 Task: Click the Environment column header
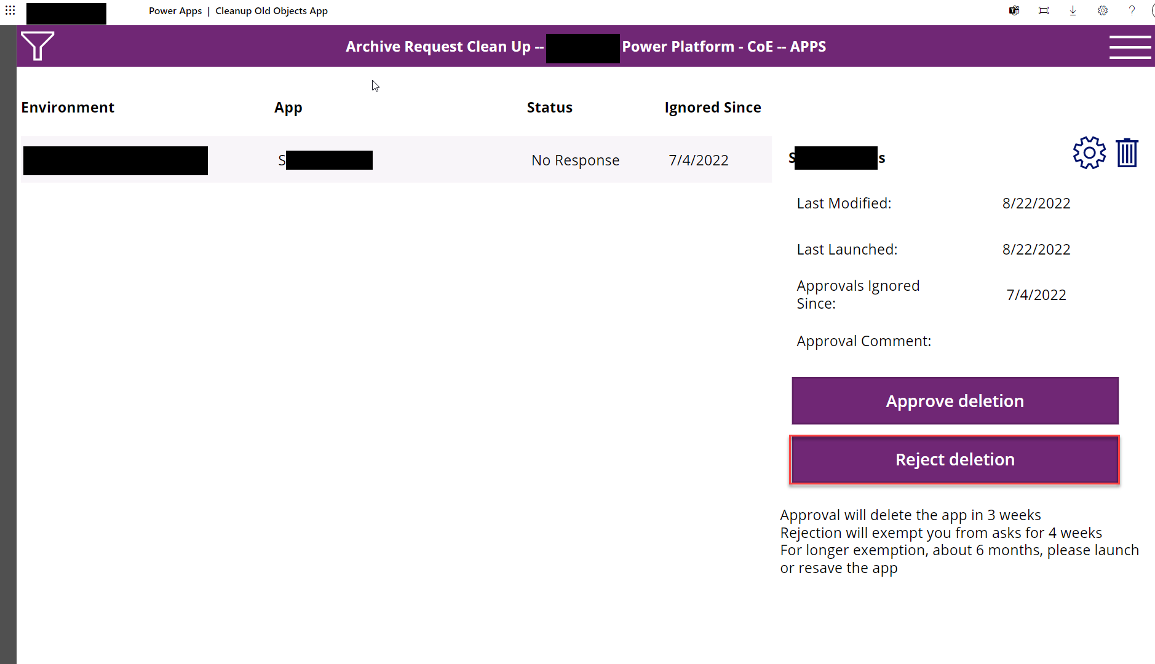tap(68, 107)
